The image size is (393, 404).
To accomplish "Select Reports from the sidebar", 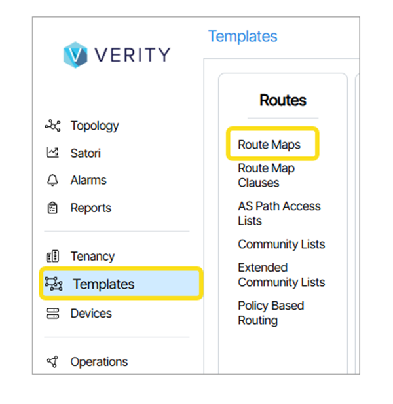I will click(91, 208).
